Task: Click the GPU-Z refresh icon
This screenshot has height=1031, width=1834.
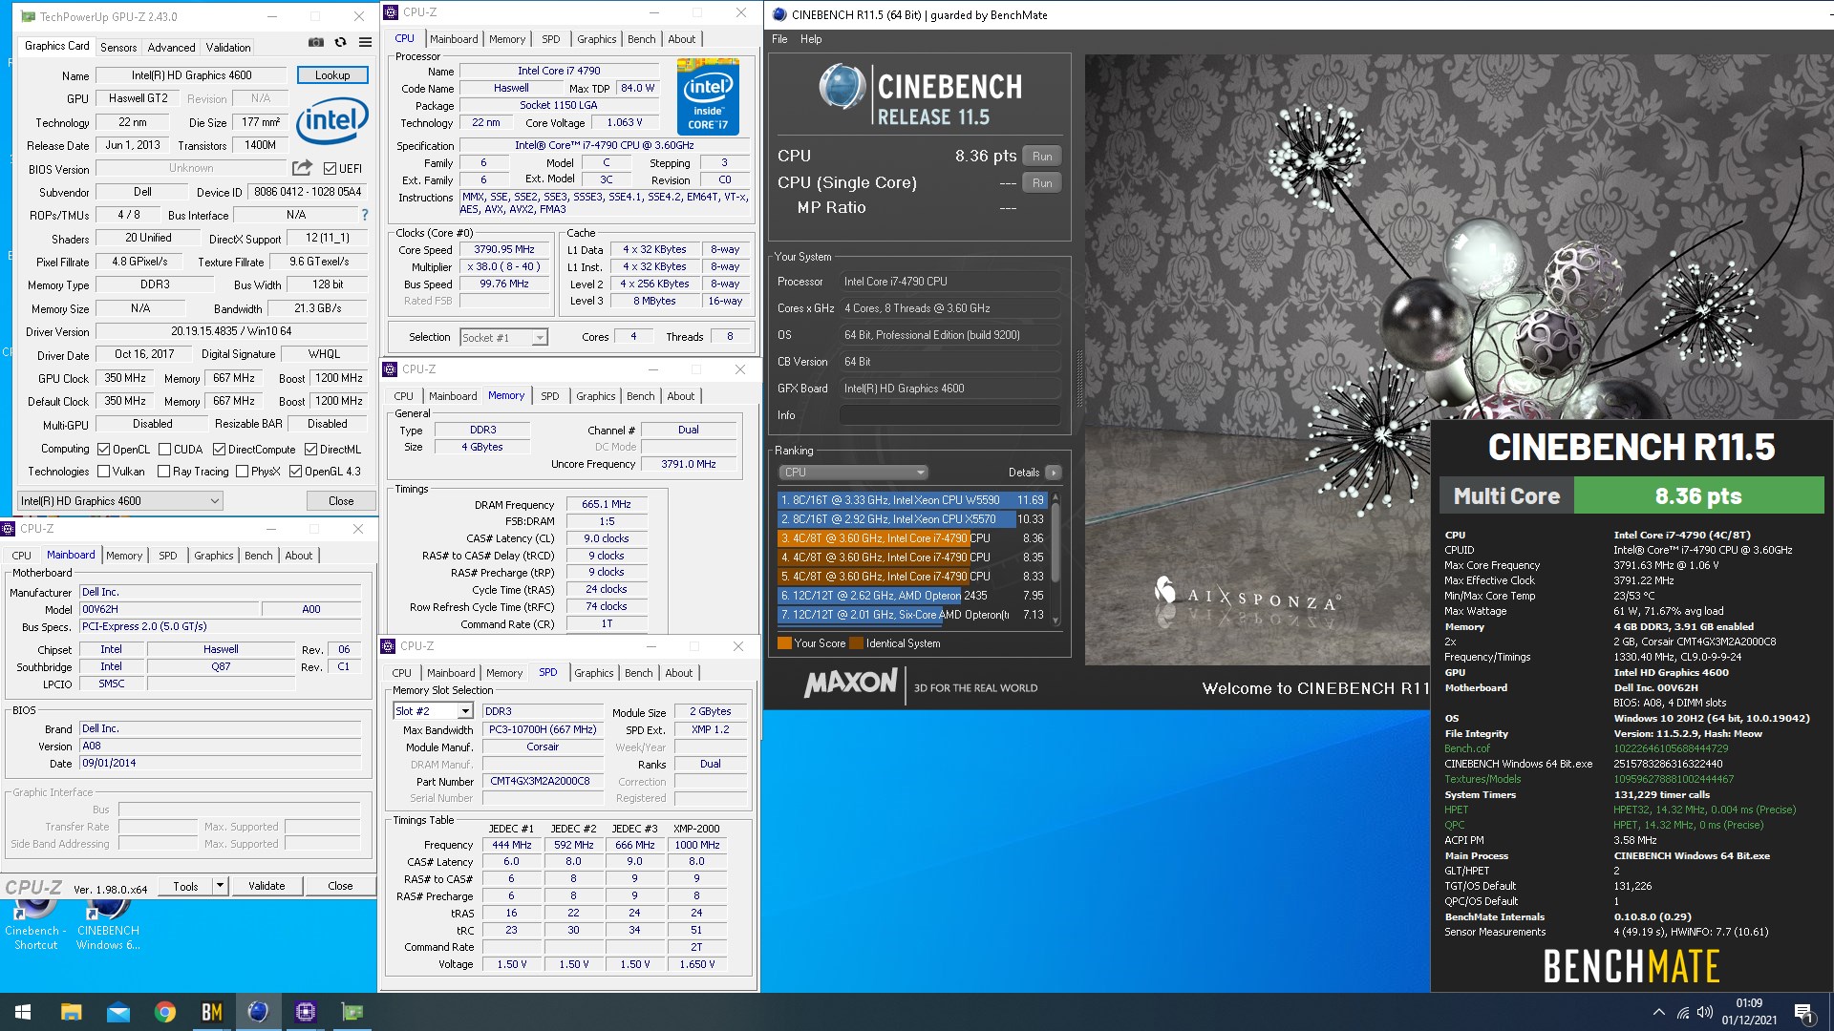Action: 340,42
